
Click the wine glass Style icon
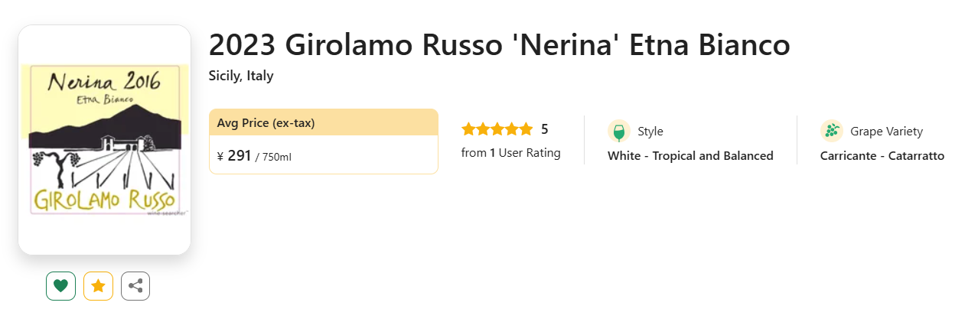618,131
